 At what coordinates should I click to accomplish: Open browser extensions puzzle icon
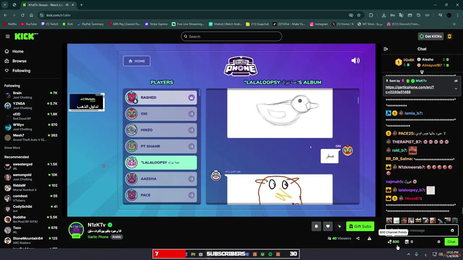pyautogui.click(x=371, y=15)
